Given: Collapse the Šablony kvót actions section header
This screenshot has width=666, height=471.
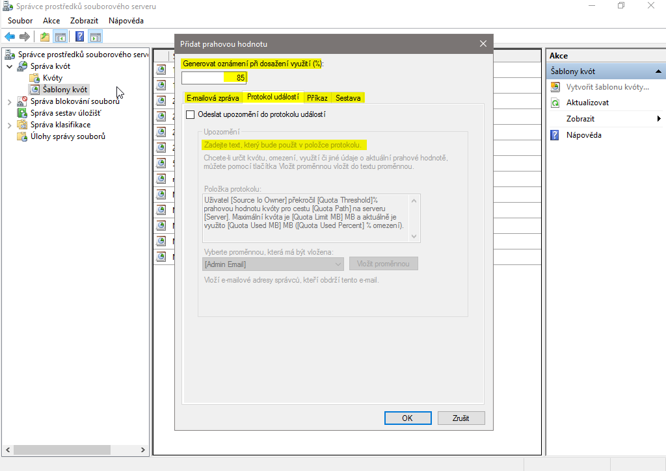Looking at the screenshot, I should [x=658, y=71].
